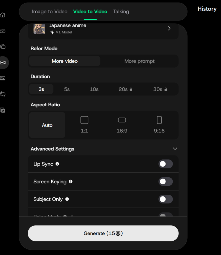Collapse the Advanced Settings section
The height and width of the screenshot is (255, 221).
coord(175,149)
